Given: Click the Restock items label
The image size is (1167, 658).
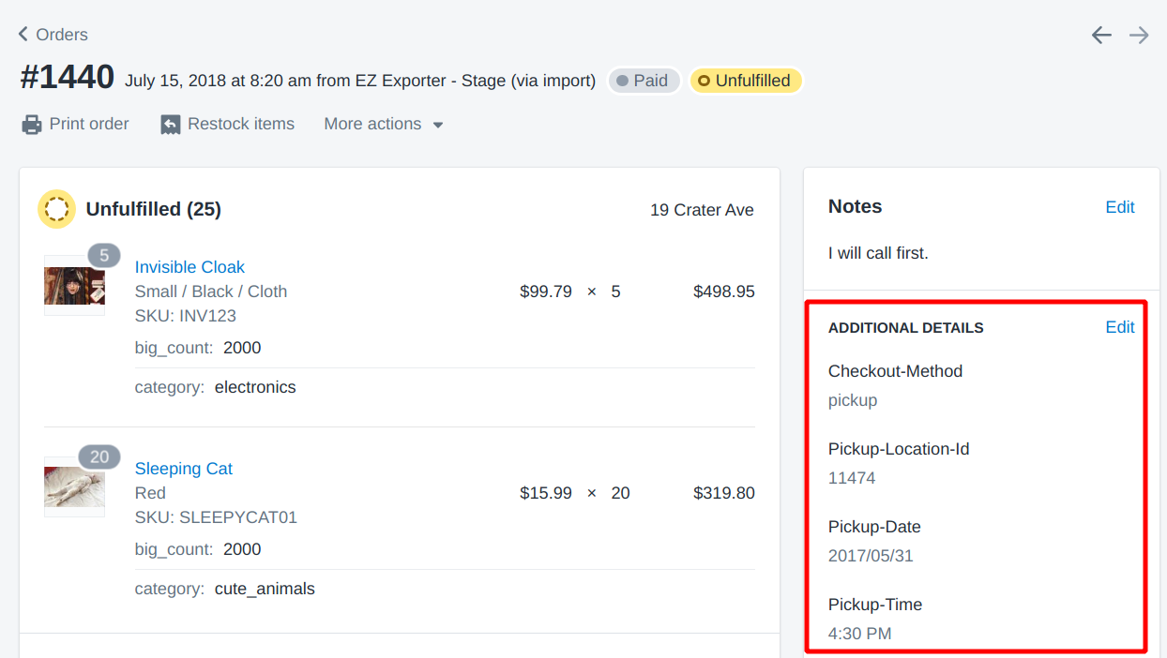Looking at the screenshot, I should pyautogui.click(x=241, y=124).
